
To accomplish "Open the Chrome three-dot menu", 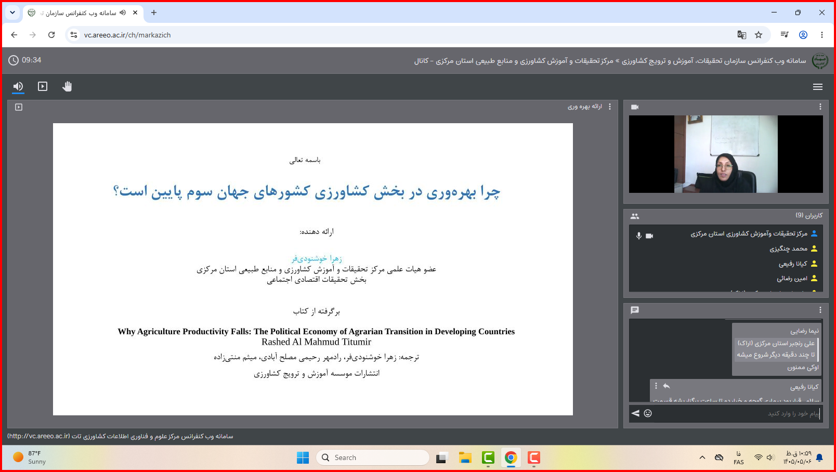I will (x=822, y=35).
